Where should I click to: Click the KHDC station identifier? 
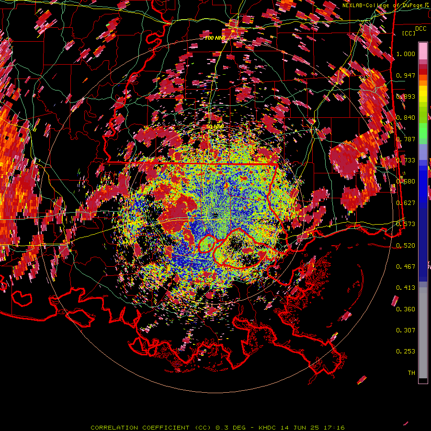(x=268, y=428)
